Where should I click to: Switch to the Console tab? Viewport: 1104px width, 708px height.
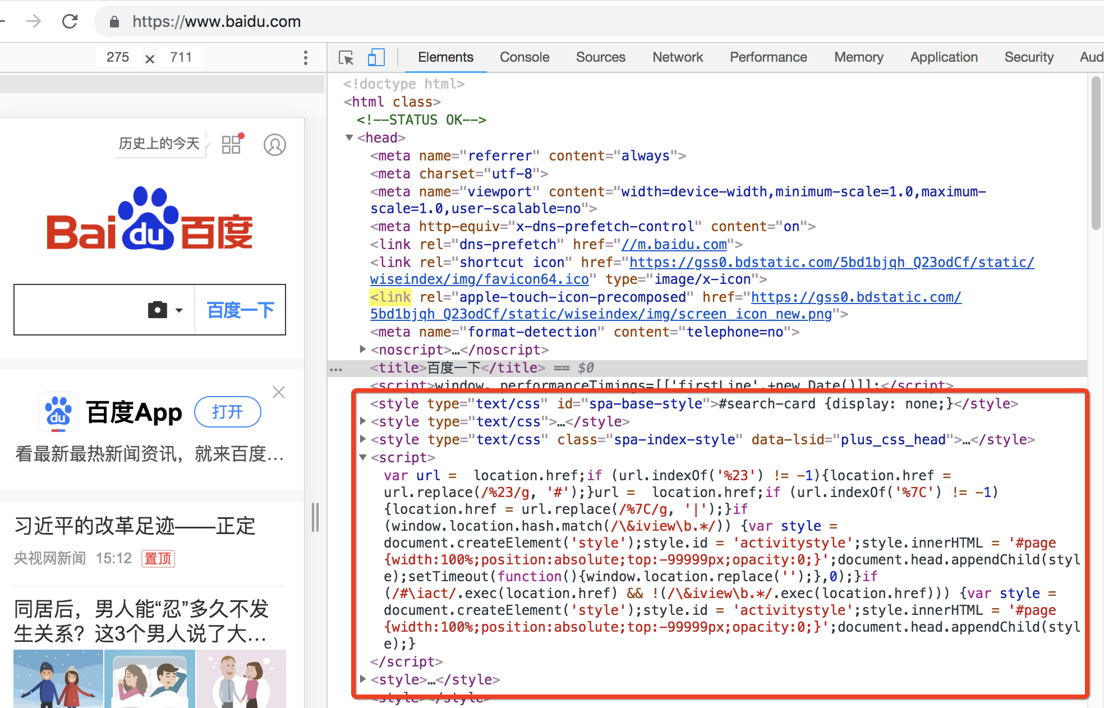tap(524, 57)
